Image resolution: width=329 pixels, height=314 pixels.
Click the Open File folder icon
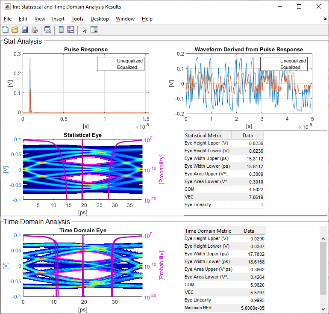click(15, 30)
